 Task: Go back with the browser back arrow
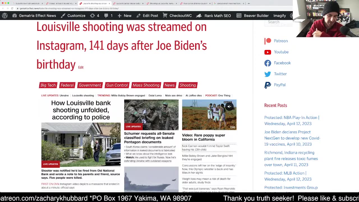click(x=3, y=8)
